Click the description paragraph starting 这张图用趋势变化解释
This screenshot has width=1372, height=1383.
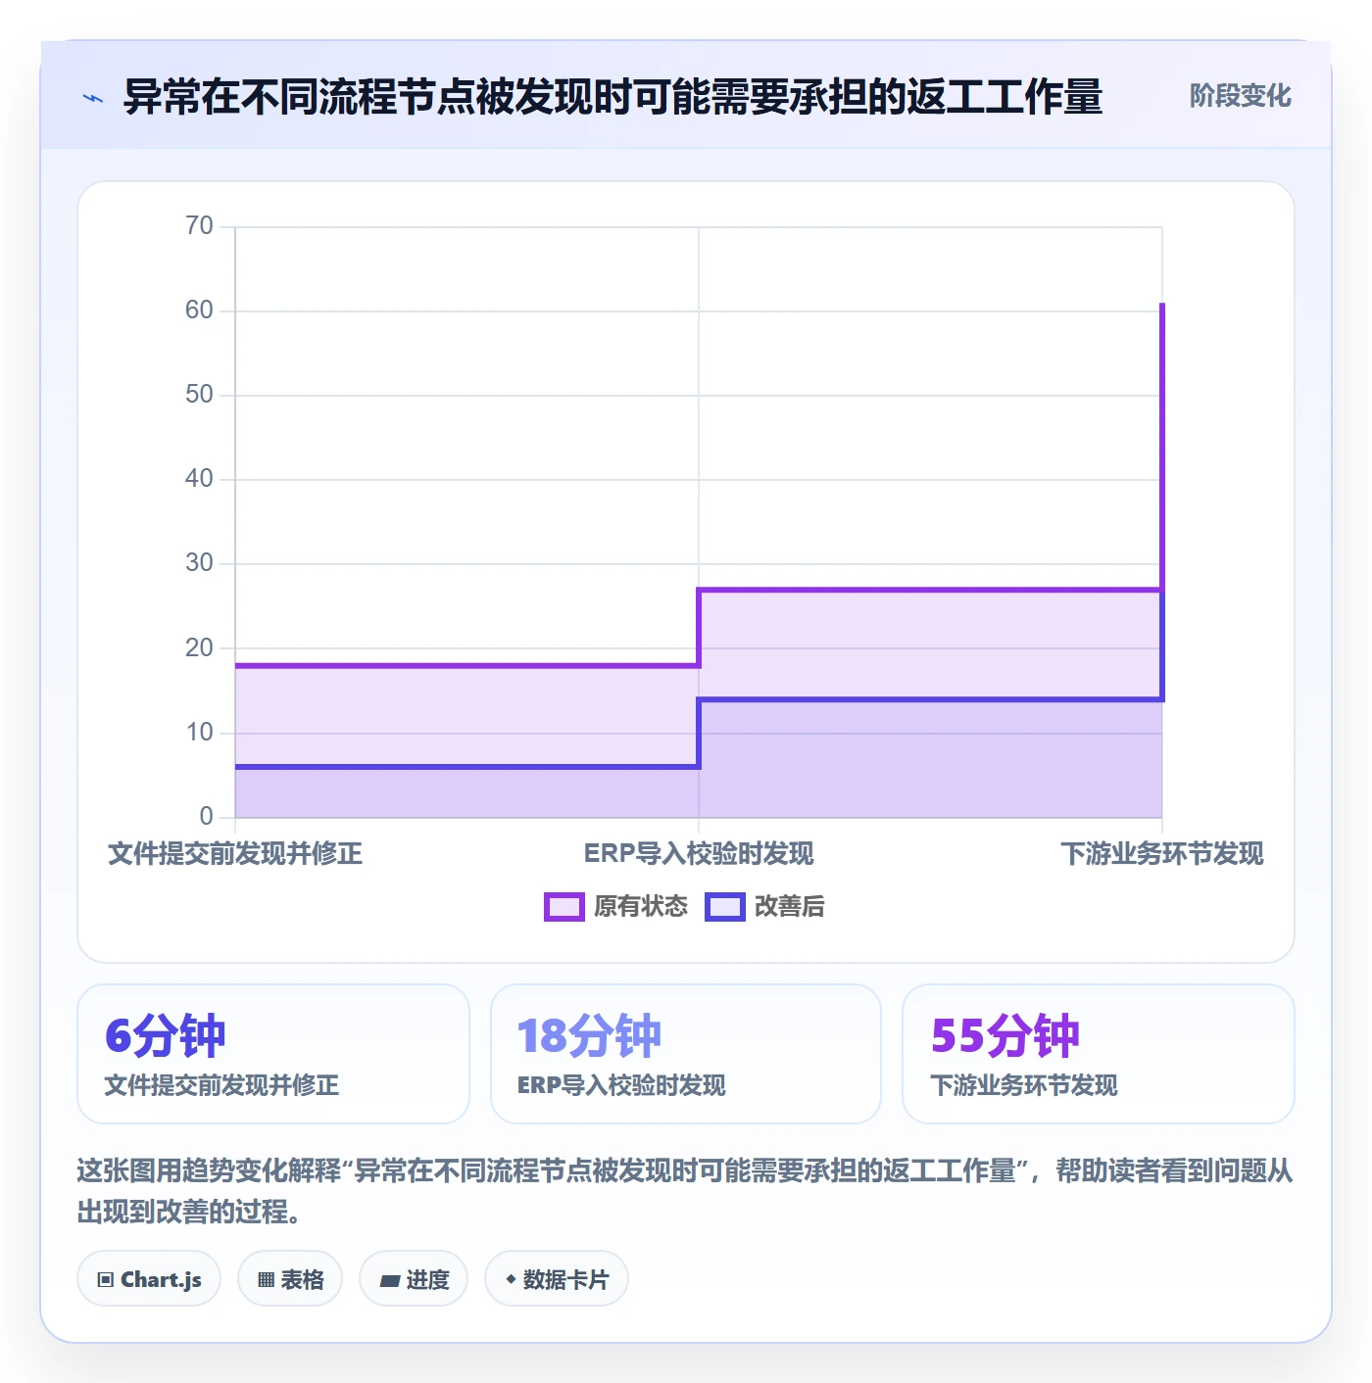pos(685,1191)
